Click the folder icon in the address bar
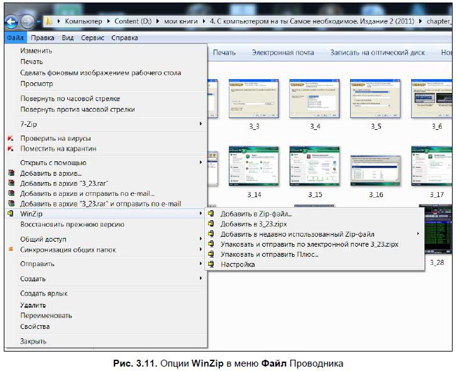Viewport: 457px width, 371px height. coord(48,21)
